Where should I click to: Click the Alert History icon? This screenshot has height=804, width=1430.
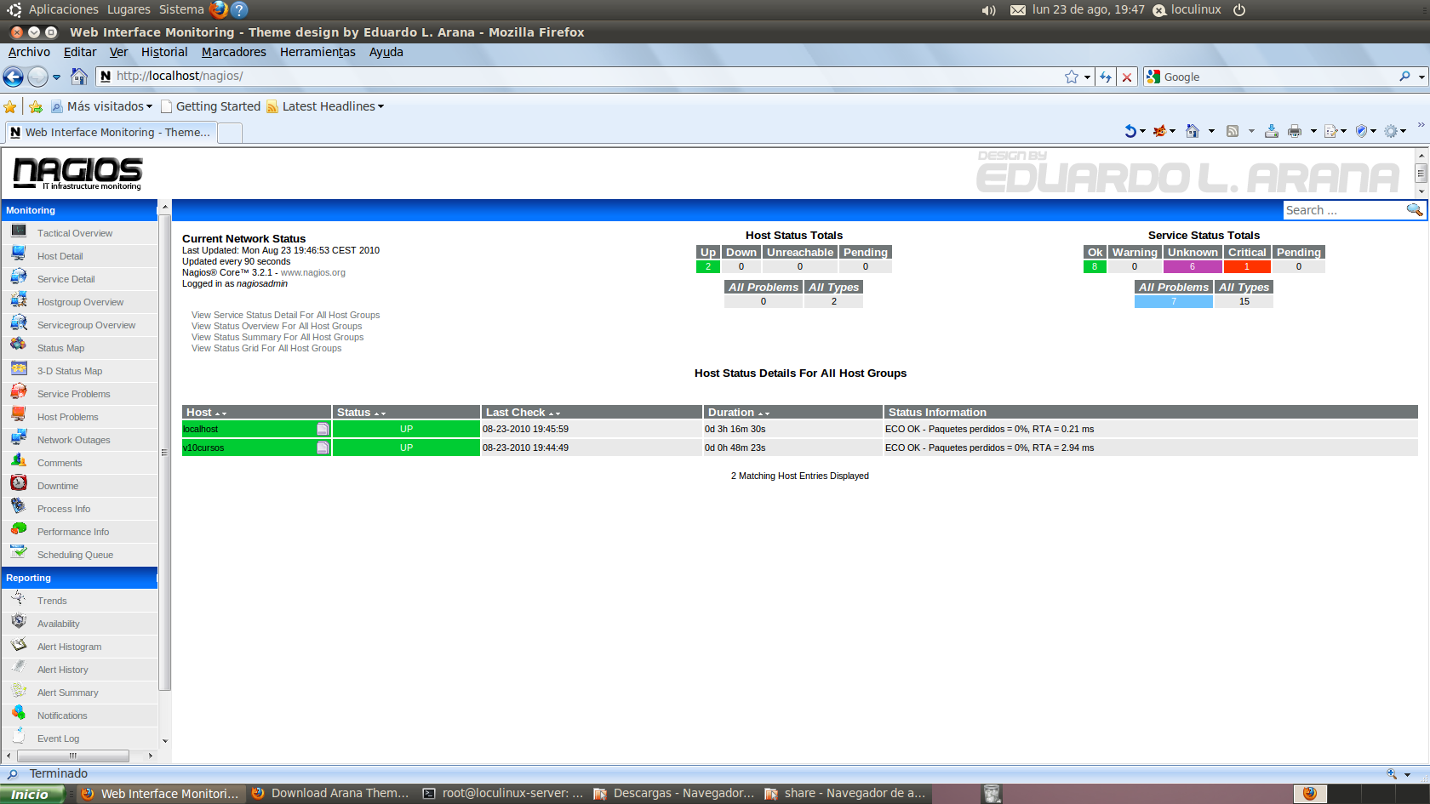pyautogui.click(x=19, y=668)
